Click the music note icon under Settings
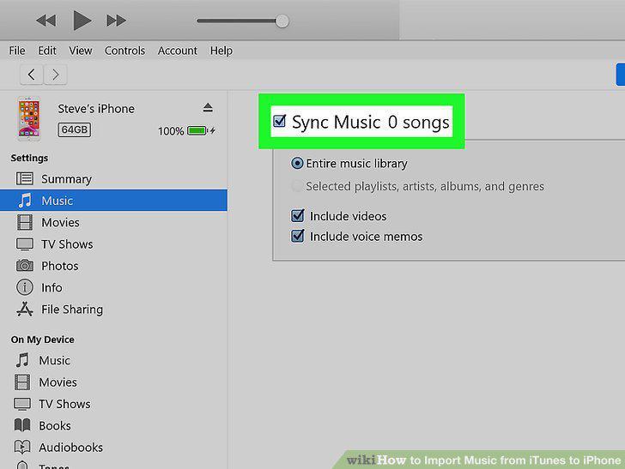This screenshot has width=625, height=469. click(x=25, y=201)
